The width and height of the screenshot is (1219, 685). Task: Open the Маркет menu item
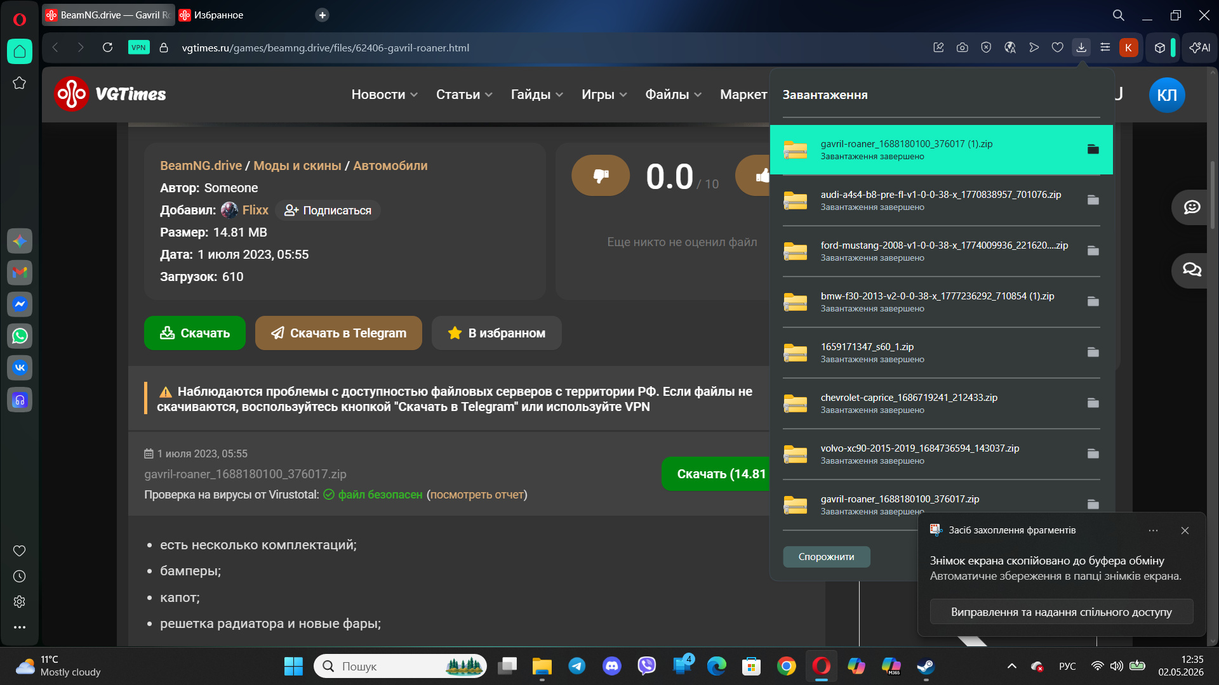tap(743, 95)
